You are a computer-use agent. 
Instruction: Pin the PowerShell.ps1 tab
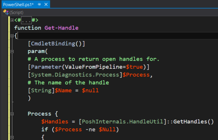click(39, 4)
